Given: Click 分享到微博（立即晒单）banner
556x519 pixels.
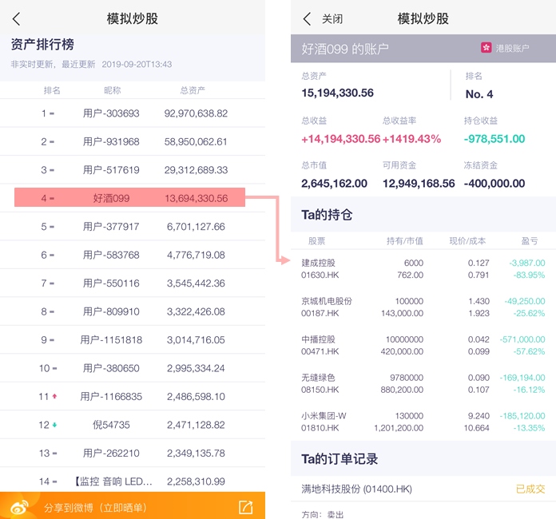Looking at the screenshot, I should point(133,505).
